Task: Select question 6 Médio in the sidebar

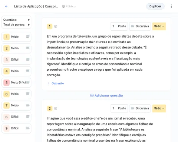Action: 16,94
